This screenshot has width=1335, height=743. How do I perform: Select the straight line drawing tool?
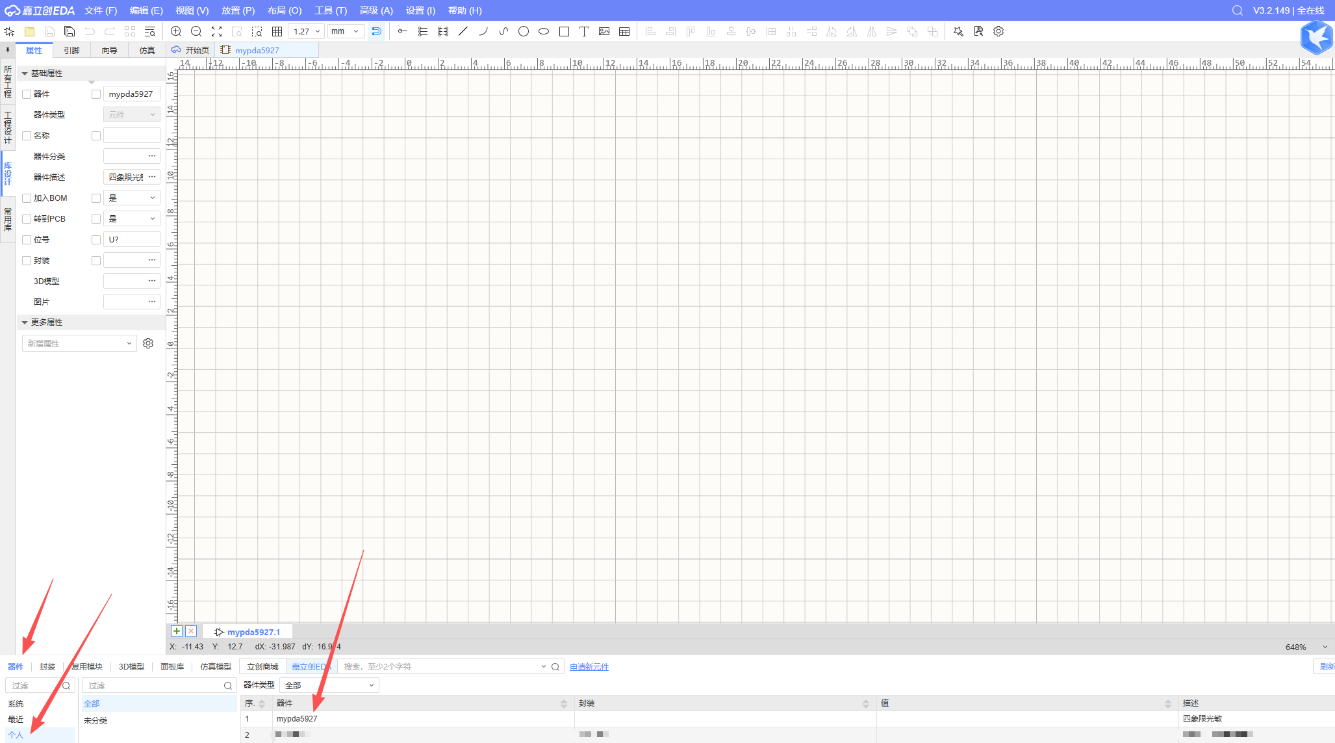463,31
